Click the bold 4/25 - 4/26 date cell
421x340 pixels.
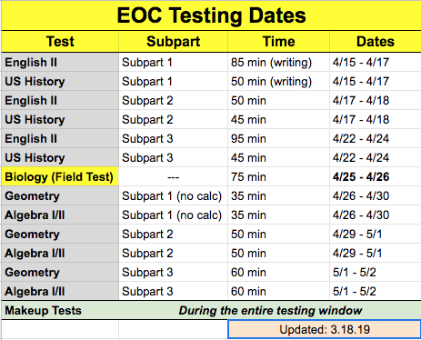click(376, 176)
